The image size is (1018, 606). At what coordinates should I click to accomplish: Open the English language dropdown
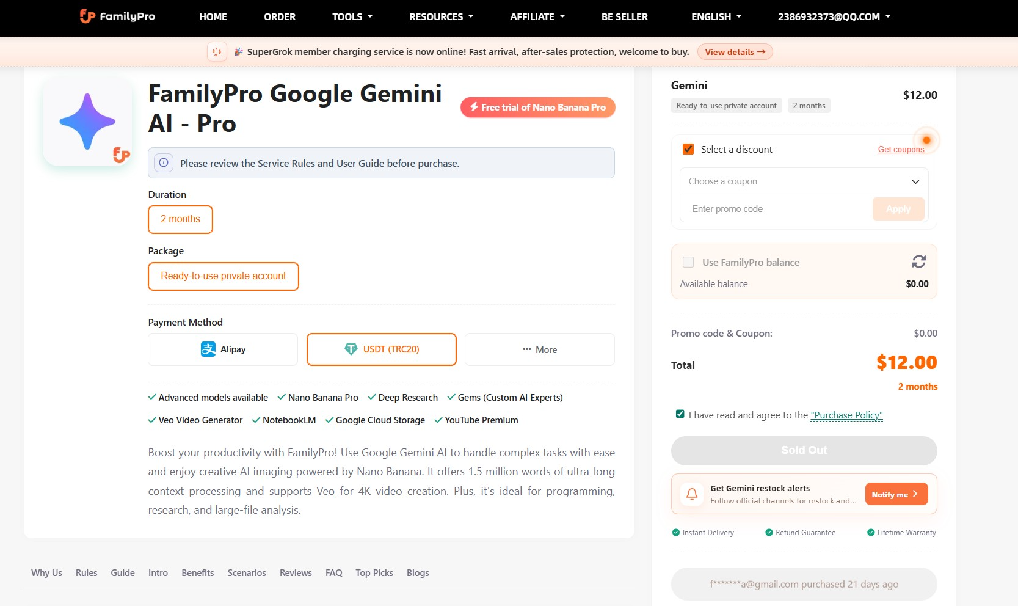[716, 17]
